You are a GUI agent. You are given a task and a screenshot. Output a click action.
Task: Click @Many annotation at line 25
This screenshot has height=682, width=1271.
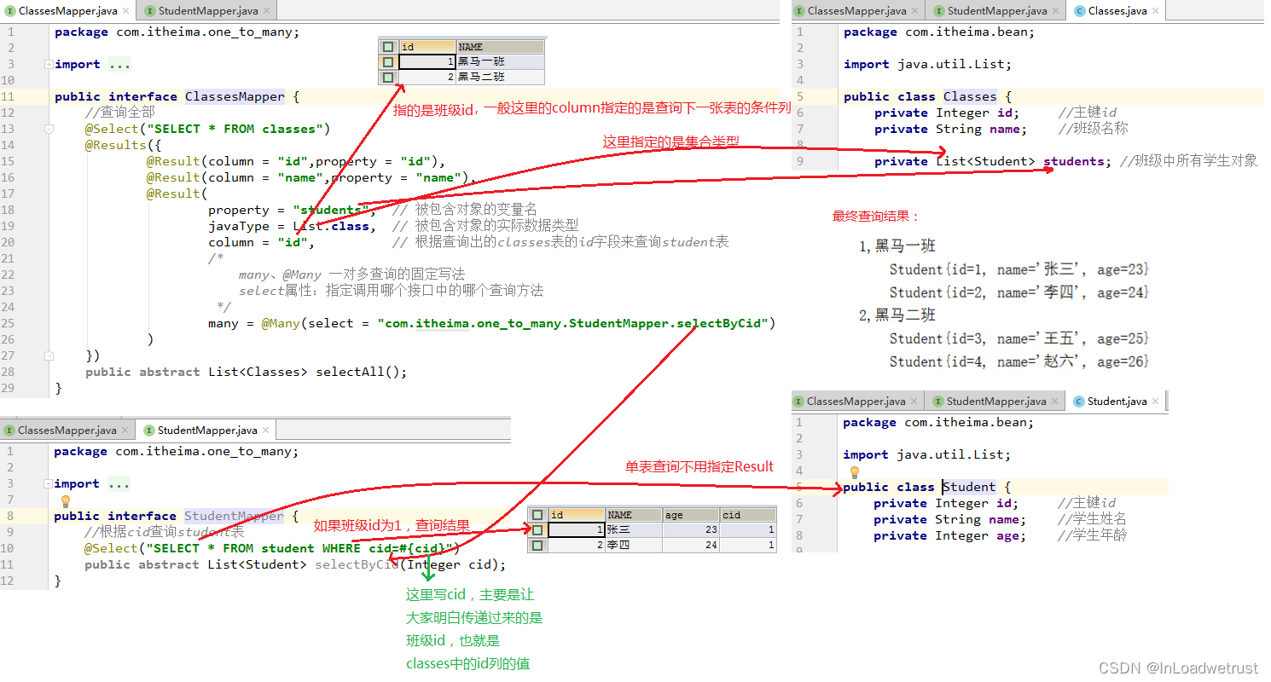(x=281, y=323)
